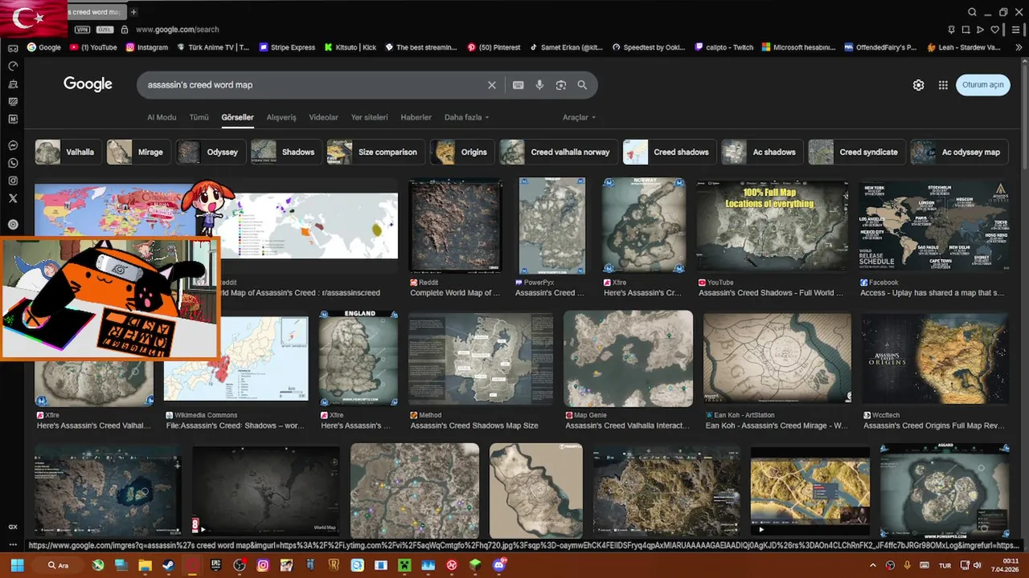Image resolution: width=1029 pixels, height=578 pixels.
Task: Open the Haberler news tab
Action: (x=416, y=117)
